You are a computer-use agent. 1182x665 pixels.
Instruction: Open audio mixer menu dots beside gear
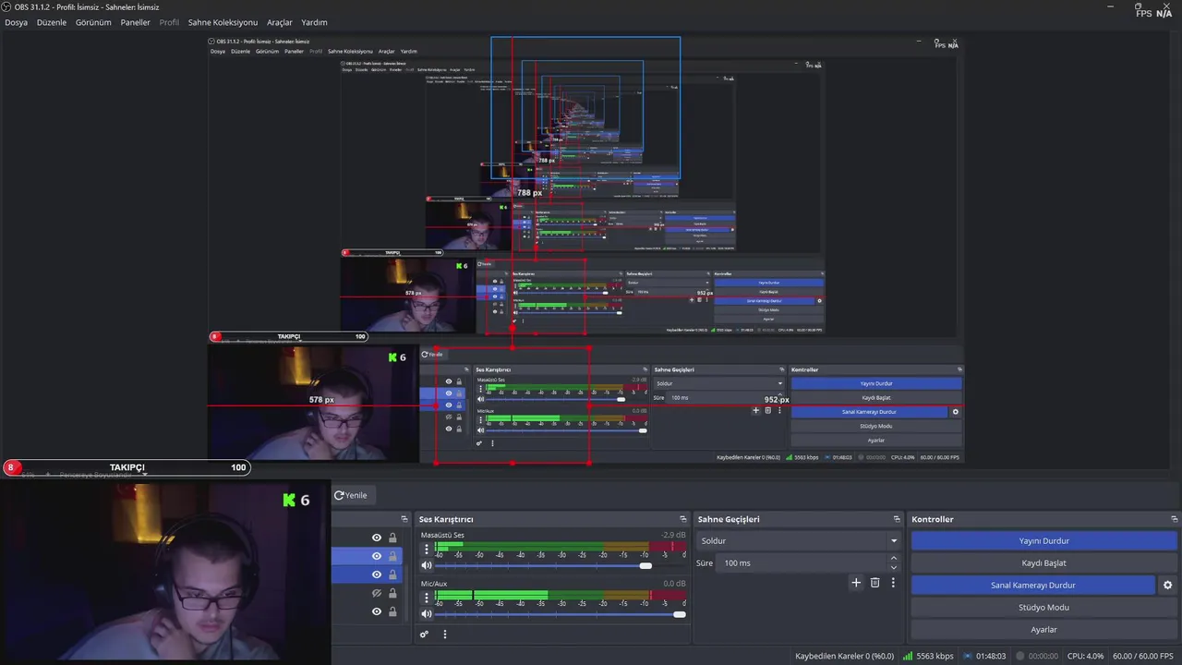pyautogui.click(x=445, y=635)
